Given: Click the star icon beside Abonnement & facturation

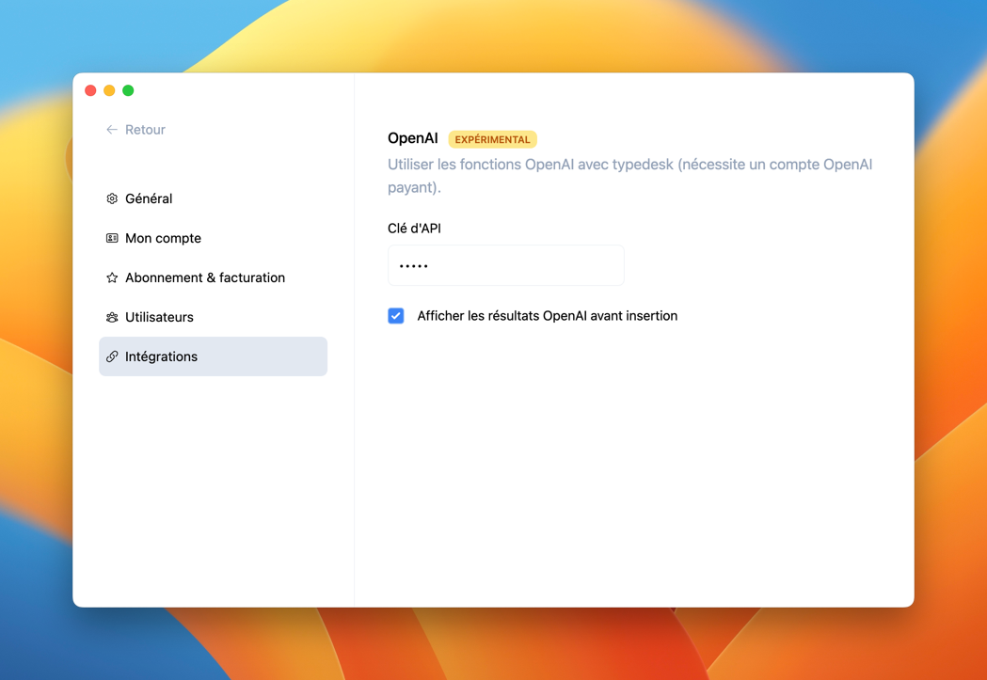Looking at the screenshot, I should point(112,277).
